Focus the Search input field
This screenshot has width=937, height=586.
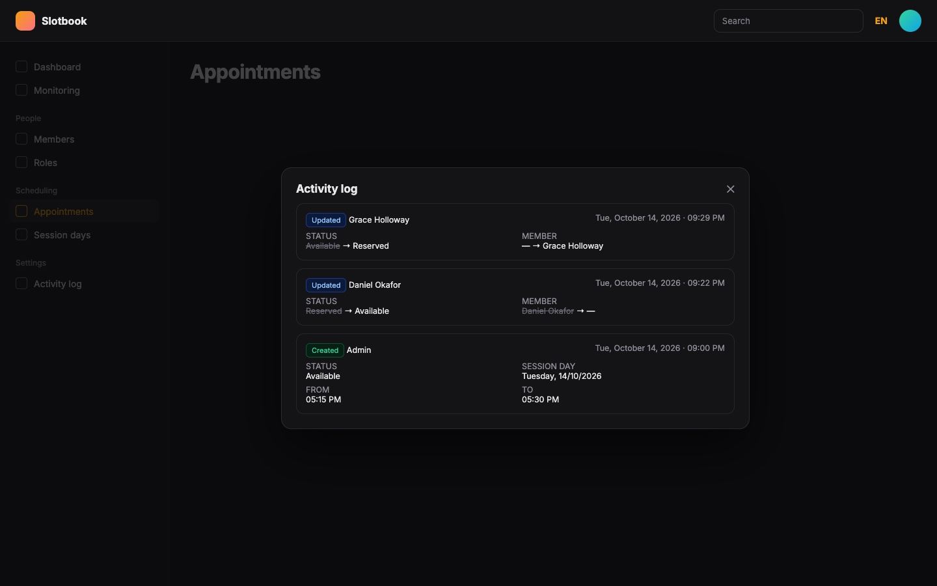pyautogui.click(x=789, y=21)
